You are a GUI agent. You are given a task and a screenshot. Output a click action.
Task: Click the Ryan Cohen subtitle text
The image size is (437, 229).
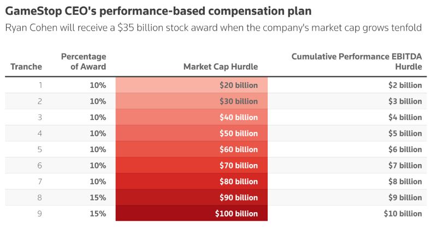coord(214,28)
